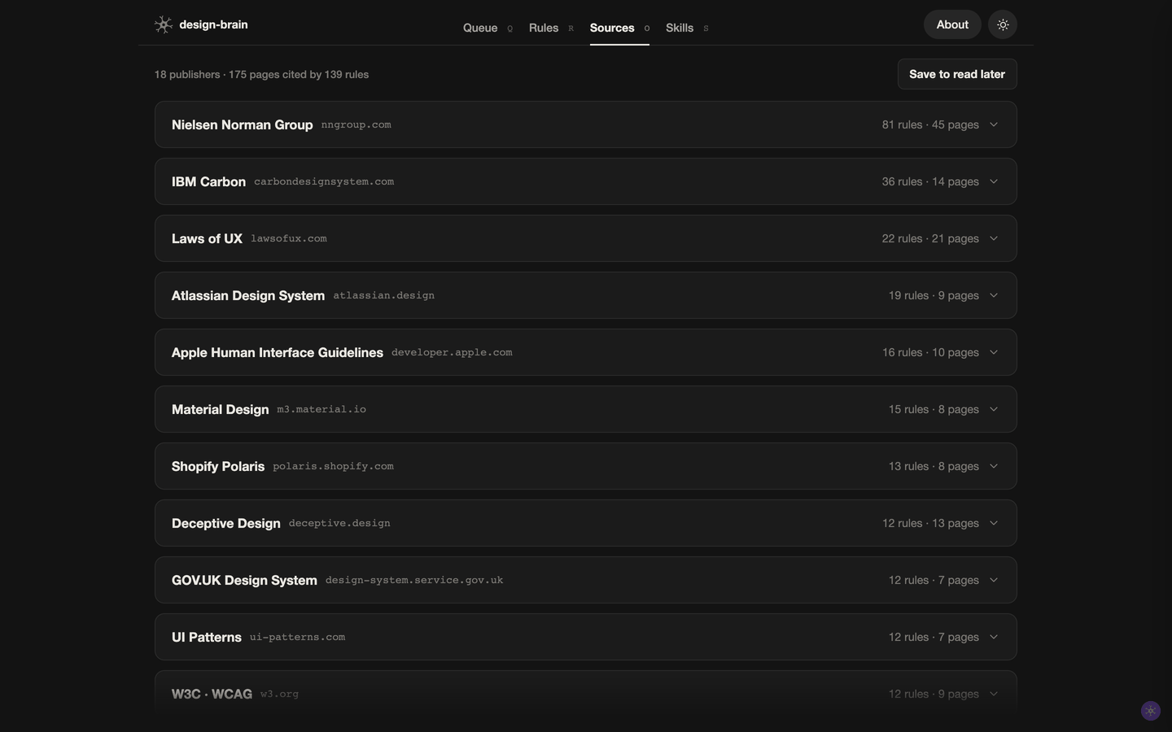This screenshot has width=1172, height=732.
Task: Expand Material Design chevron
Action: 994,409
